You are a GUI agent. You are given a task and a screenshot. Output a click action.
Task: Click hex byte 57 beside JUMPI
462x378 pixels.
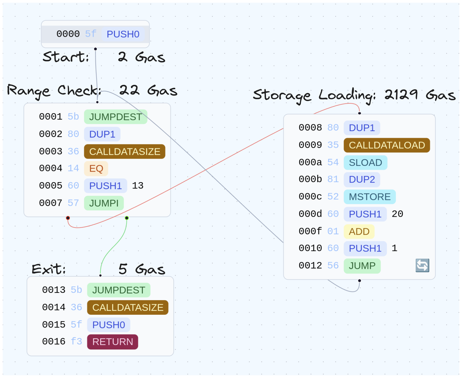[73, 203]
